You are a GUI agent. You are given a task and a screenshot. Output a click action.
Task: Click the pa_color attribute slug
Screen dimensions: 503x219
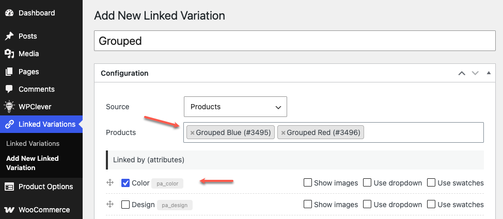click(x=167, y=183)
